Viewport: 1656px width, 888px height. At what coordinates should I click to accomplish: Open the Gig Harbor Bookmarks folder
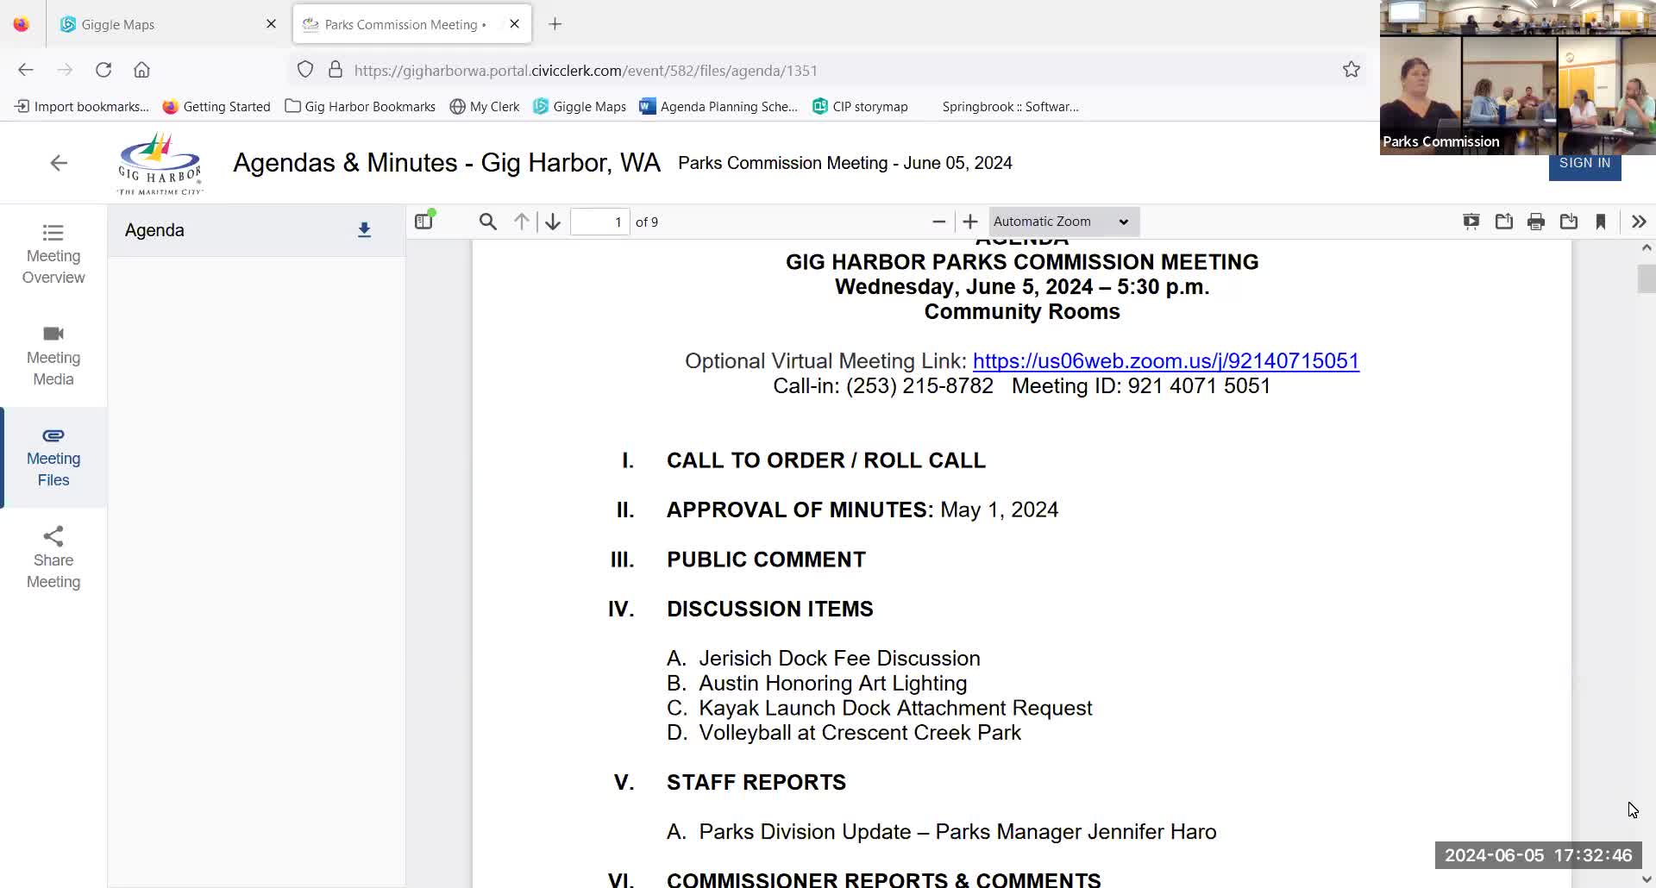pos(360,106)
